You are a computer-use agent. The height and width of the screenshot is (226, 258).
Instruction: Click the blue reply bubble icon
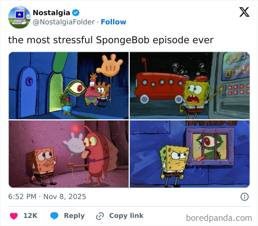pos(54,216)
